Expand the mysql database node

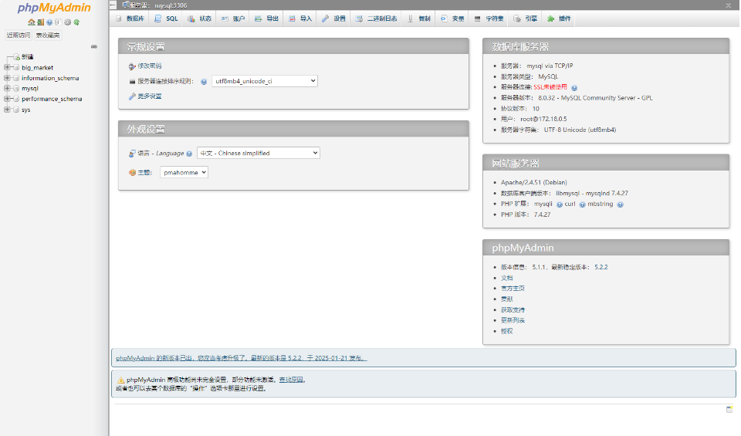[7, 88]
